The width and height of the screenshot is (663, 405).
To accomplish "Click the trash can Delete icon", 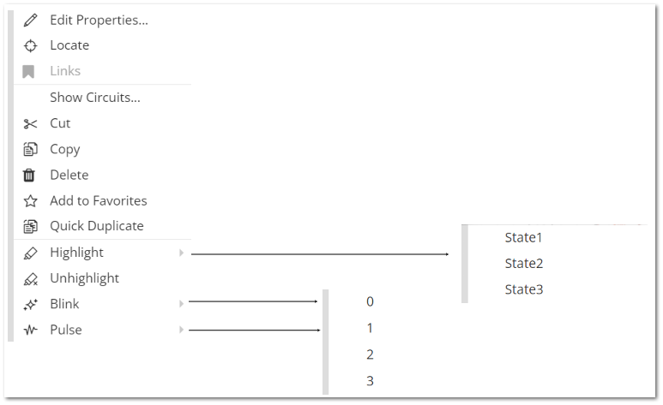I will pyautogui.click(x=29, y=175).
